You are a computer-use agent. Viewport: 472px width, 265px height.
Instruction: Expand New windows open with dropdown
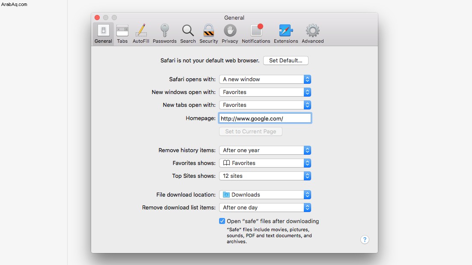click(x=265, y=92)
